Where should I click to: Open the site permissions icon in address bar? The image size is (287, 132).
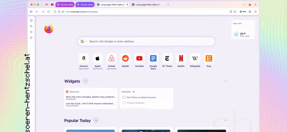point(63,12)
